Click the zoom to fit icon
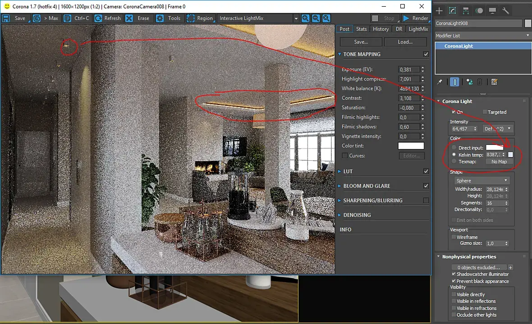Viewport: 532px width, 324px height. 326,18
